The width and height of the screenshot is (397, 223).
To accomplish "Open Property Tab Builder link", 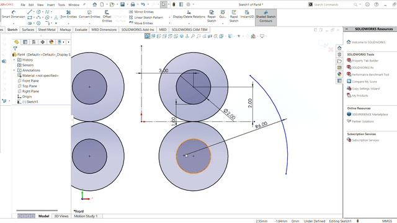I will pos(365,61).
